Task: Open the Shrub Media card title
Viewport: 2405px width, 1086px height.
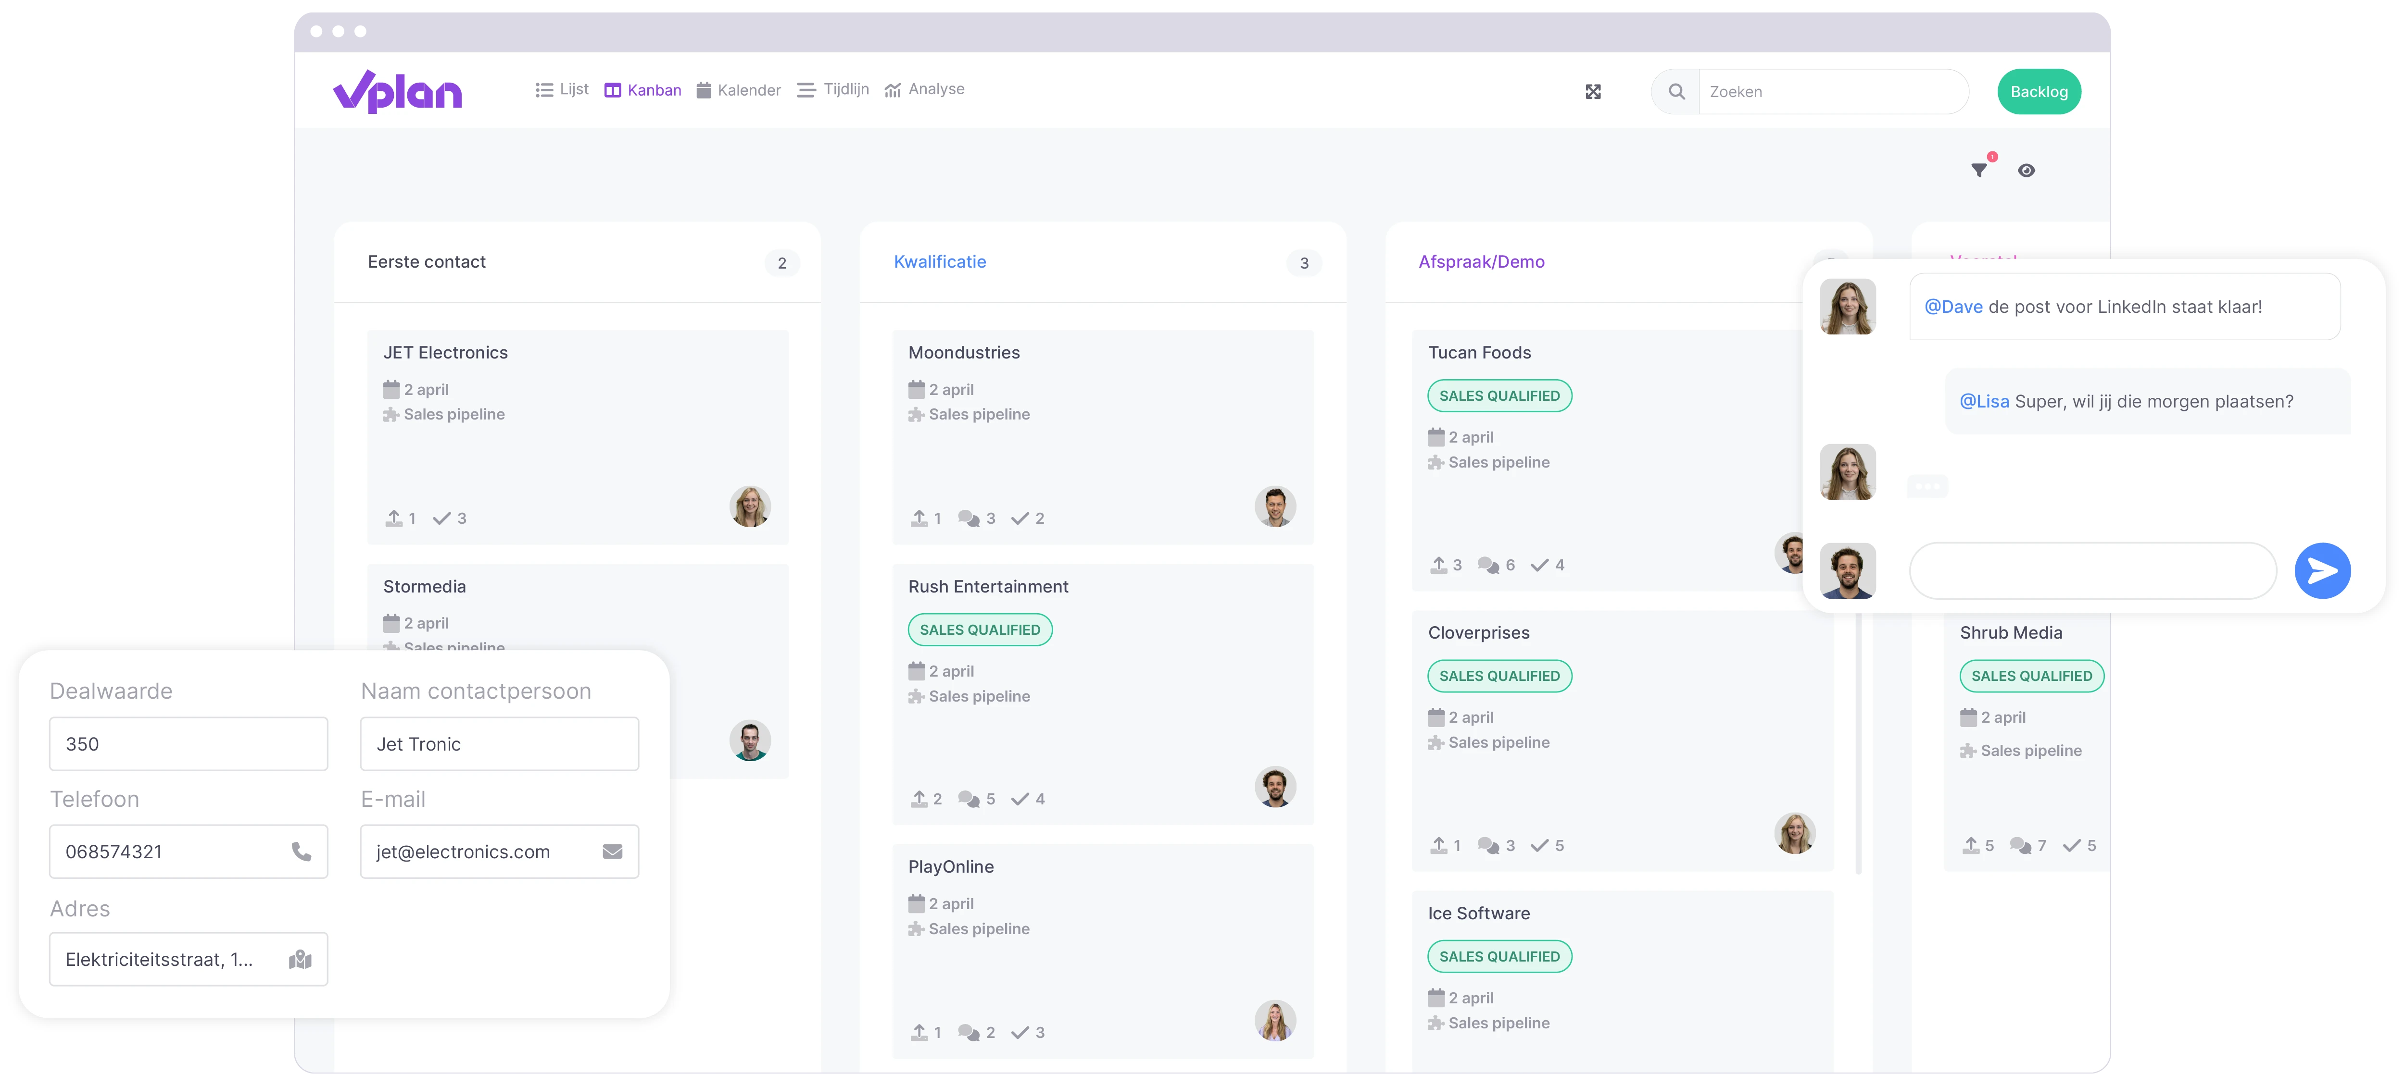Action: (2010, 632)
